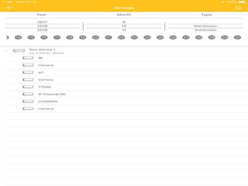The height and width of the screenshot is (186, 248).
Task: Pick day 27
Action: (x=186, y=37)
